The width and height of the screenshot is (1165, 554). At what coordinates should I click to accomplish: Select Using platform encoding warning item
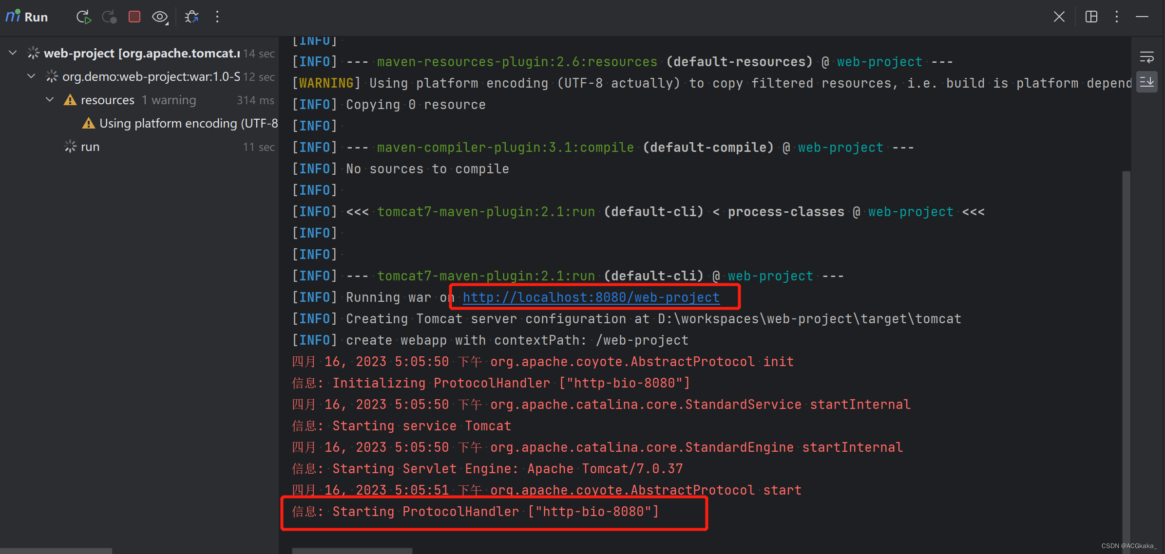pyautogui.click(x=139, y=123)
